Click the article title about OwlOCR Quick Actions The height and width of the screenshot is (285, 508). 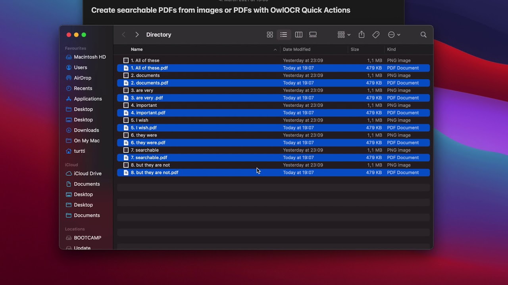point(221,10)
